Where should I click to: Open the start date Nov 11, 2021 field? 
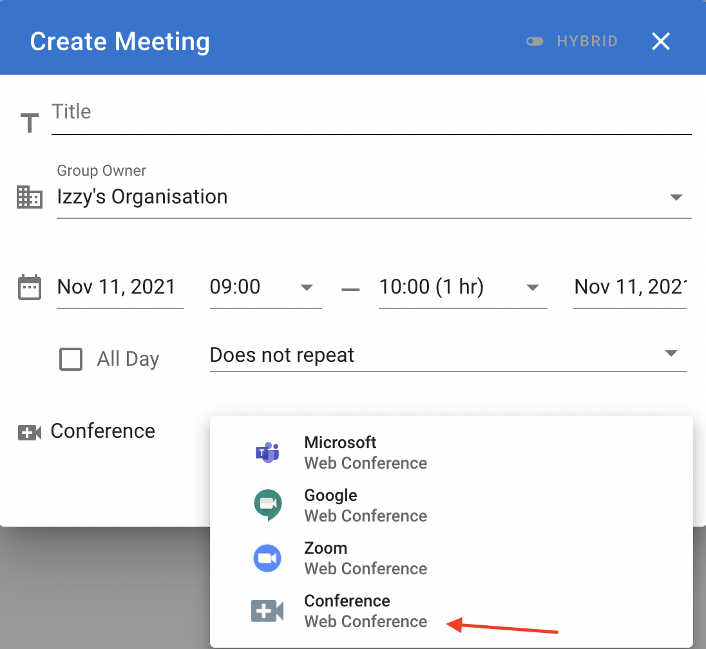point(120,287)
